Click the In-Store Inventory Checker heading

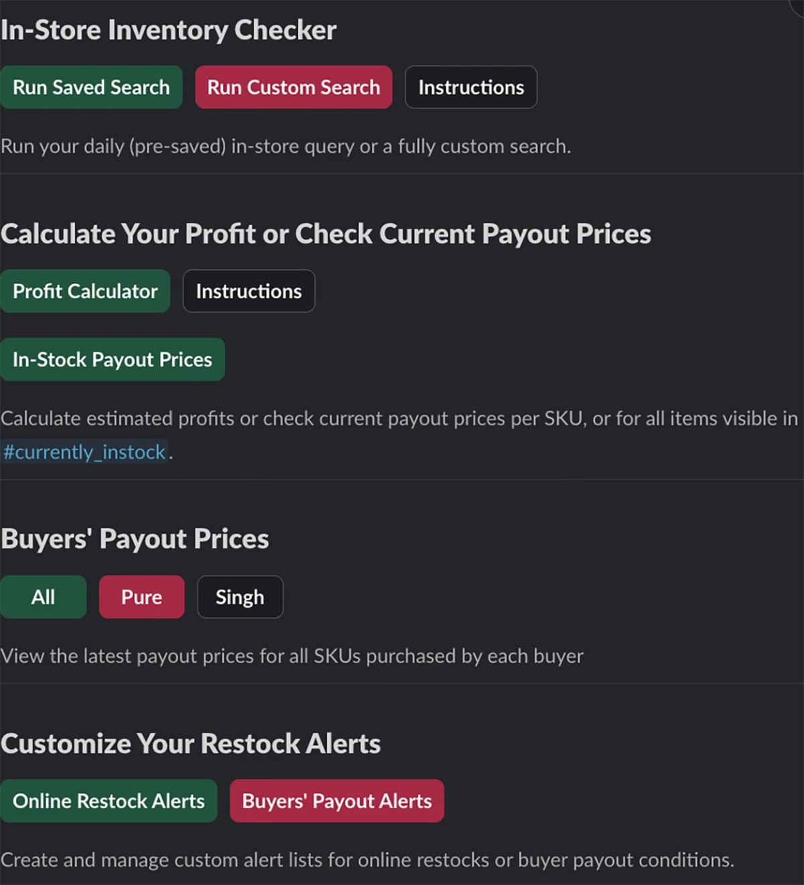click(x=168, y=30)
